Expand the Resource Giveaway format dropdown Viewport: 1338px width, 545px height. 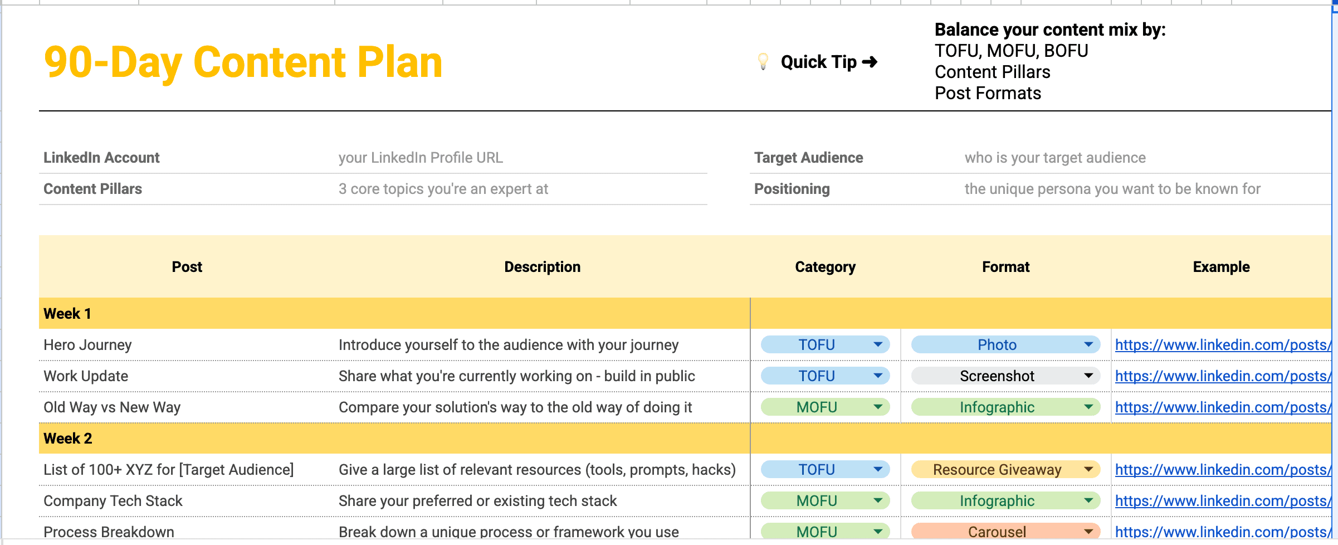(x=1088, y=470)
